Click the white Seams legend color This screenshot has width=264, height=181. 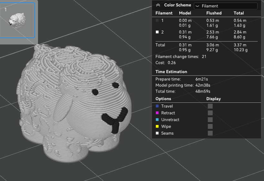tap(157, 133)
